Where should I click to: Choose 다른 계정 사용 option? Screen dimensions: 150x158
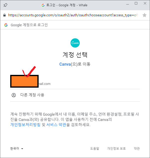tap(75, 95)
